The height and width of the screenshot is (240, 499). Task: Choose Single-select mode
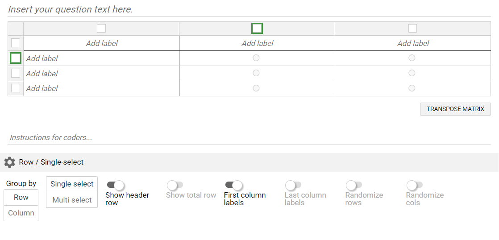[72, 184]
